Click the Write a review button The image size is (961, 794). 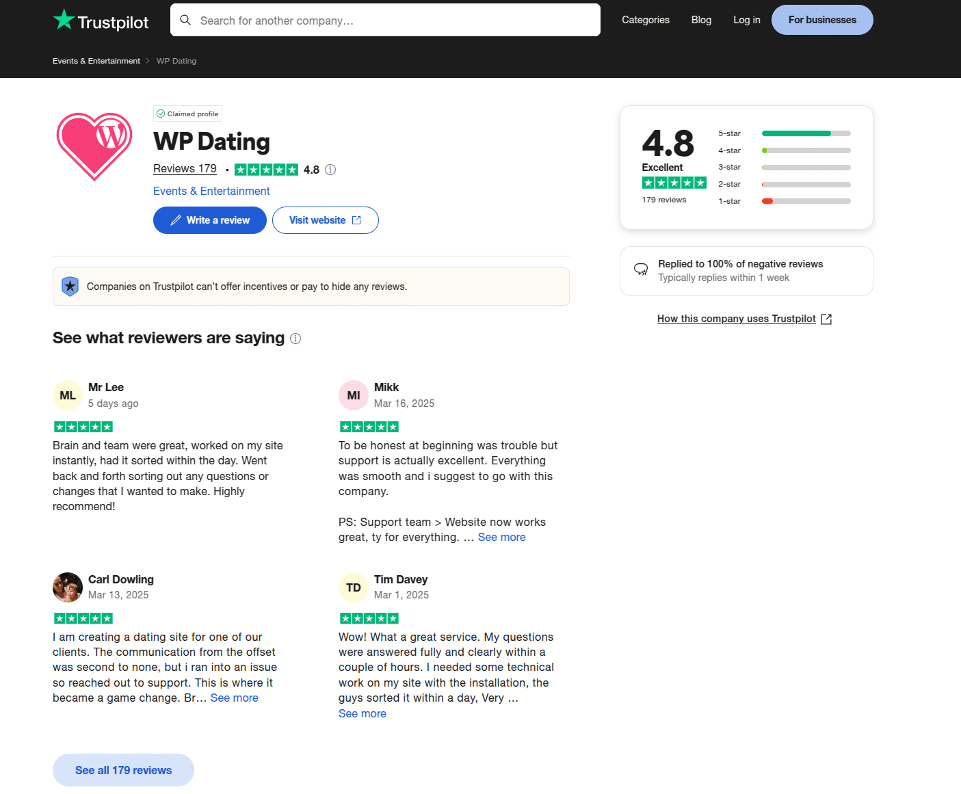pos(209,220)
